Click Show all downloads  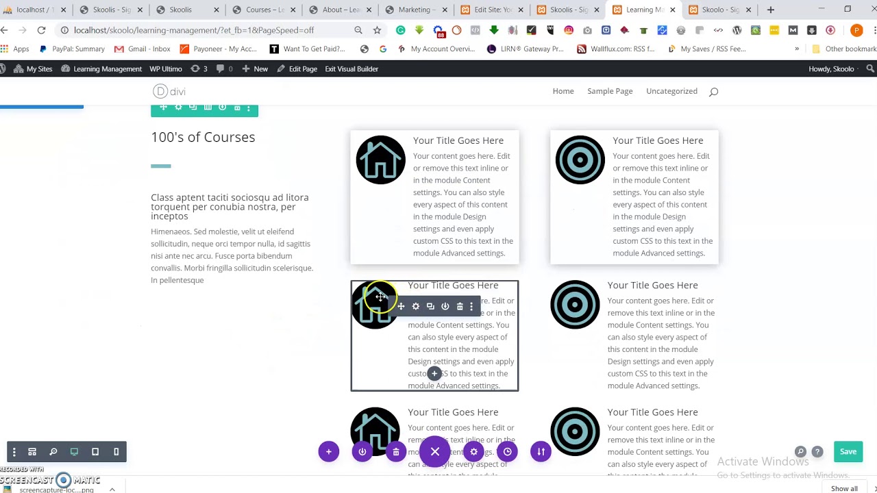tap(844, 489)
